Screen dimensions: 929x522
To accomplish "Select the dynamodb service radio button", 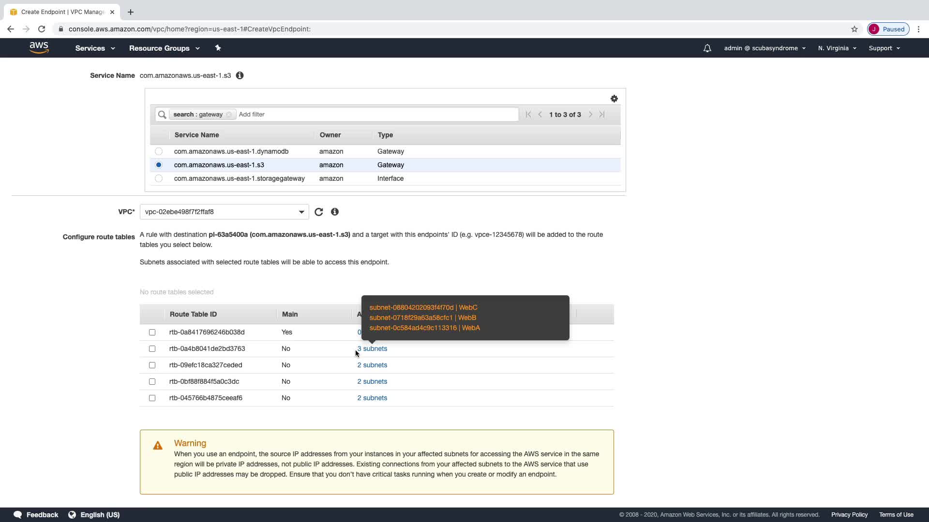I will (159, 151).
